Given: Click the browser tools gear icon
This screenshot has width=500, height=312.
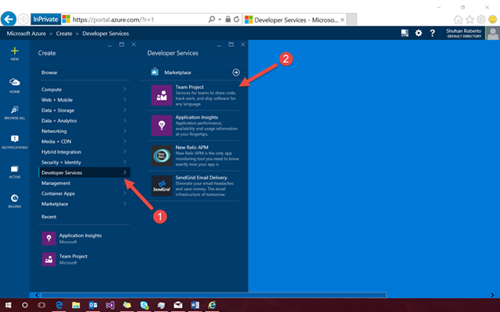Looking at the screenshot, I should (x=481, y=19).
